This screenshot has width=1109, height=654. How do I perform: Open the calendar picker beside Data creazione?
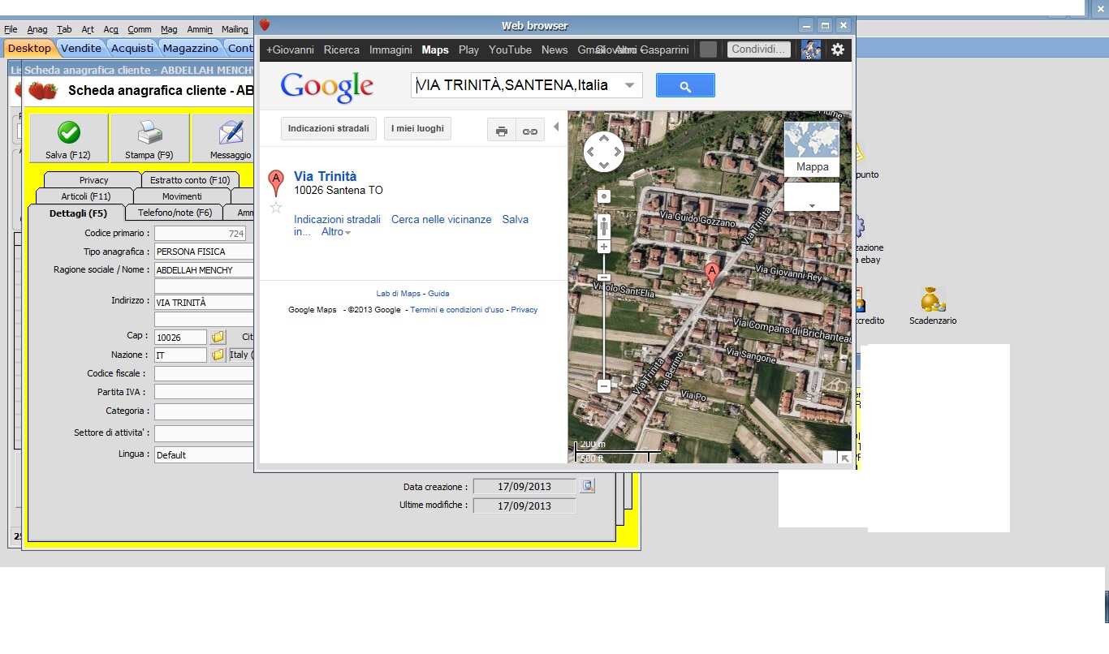click(x=588, y=486)
